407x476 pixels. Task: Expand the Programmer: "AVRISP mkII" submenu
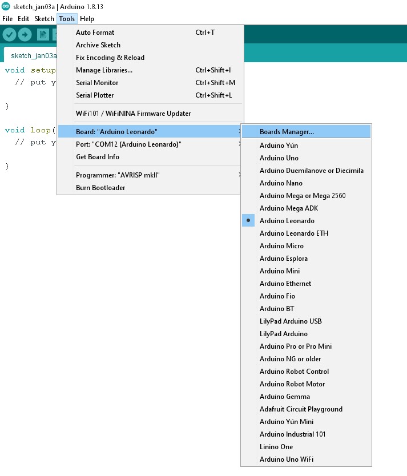coord(150,175)
